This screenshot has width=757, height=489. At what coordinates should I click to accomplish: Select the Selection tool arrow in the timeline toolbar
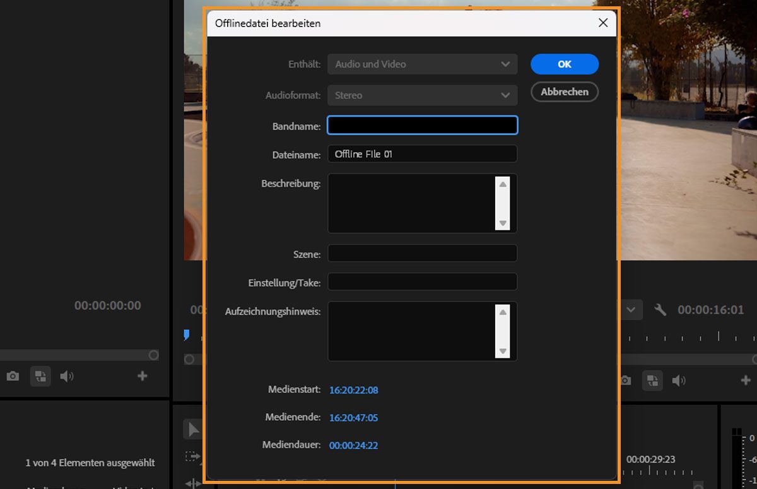pos(194,429)
